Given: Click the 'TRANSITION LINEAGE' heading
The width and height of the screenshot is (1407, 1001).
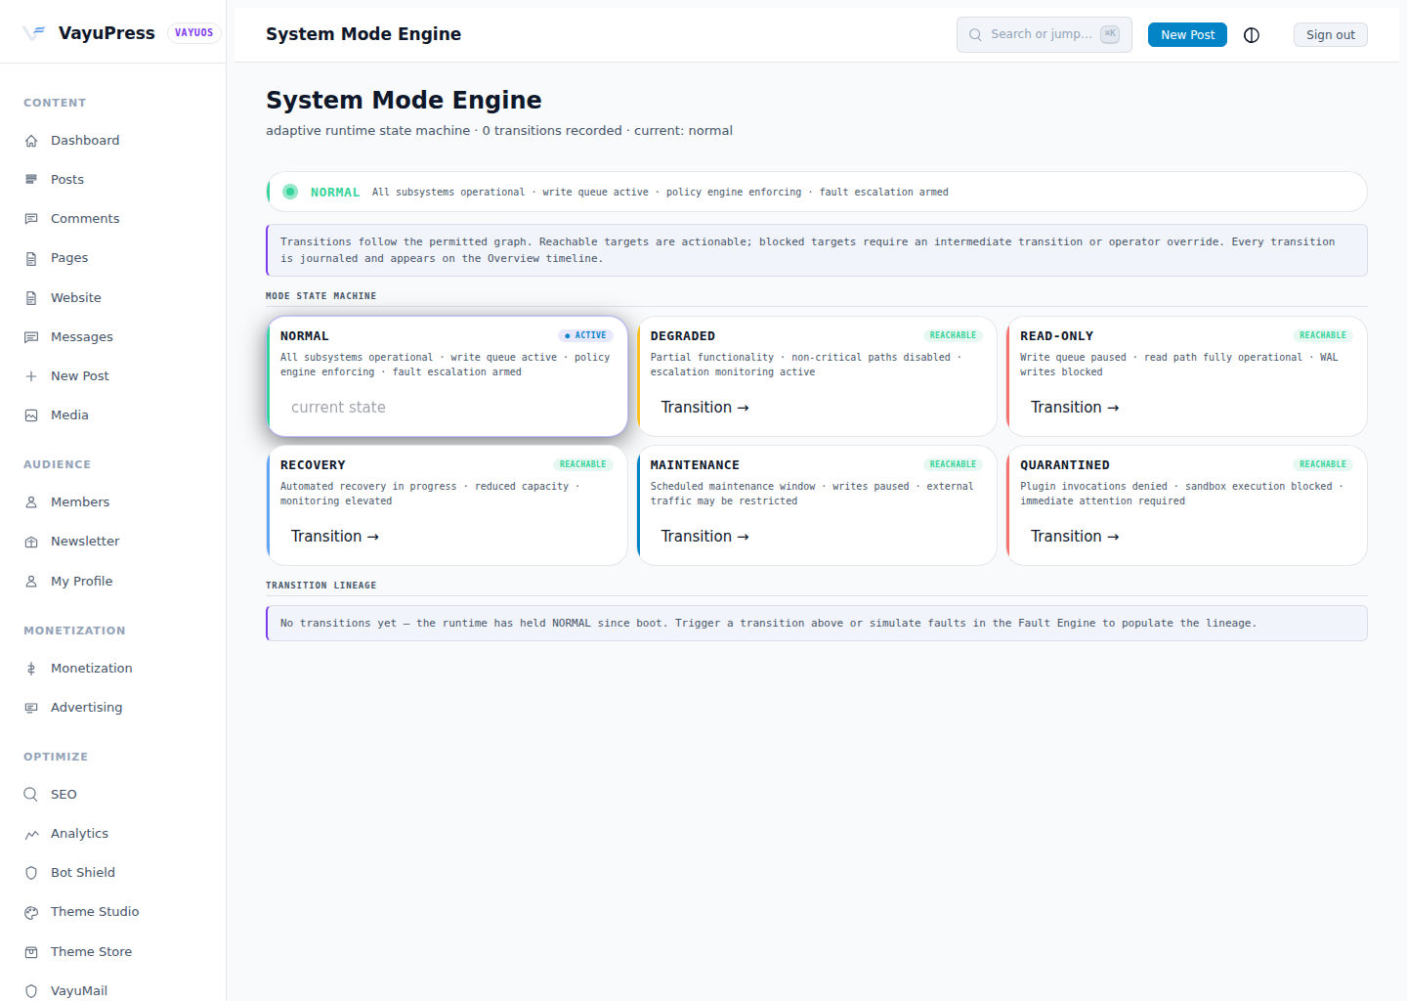Looking at the screenshot, I should [x=320, y=586].
